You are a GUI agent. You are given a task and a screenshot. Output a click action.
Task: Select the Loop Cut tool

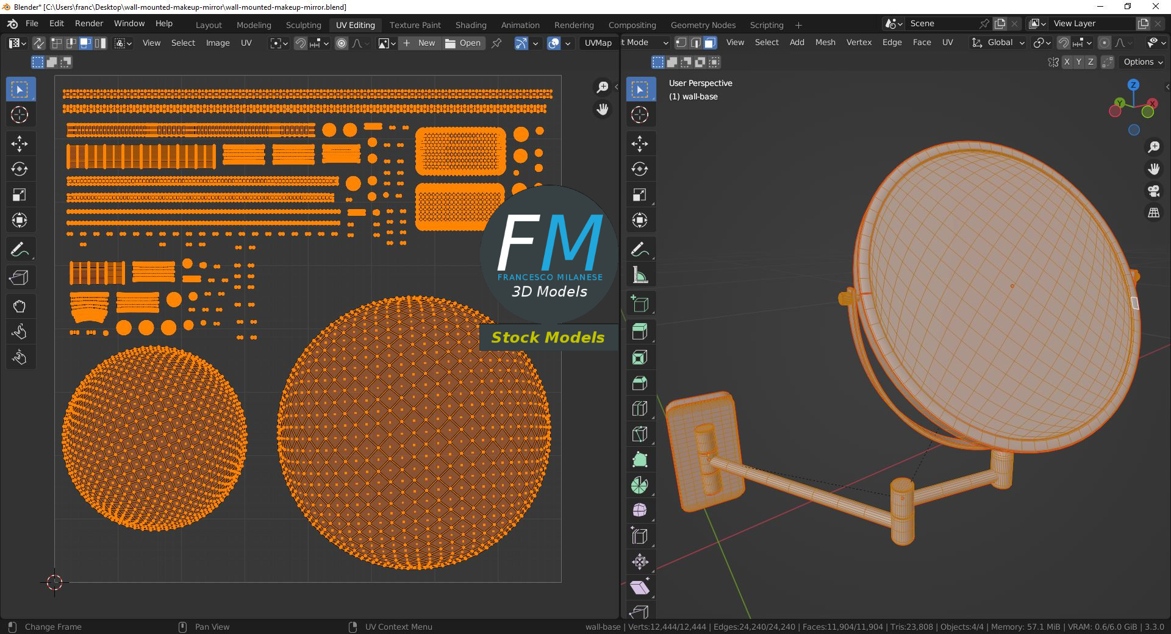pyautogui.click(x=639, y=408)
